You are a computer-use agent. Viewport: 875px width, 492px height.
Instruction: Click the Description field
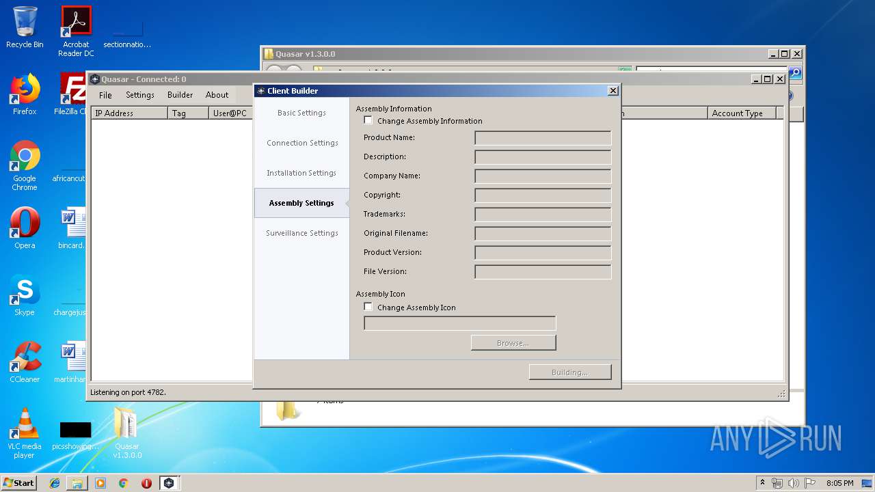(x=543, y=157)
